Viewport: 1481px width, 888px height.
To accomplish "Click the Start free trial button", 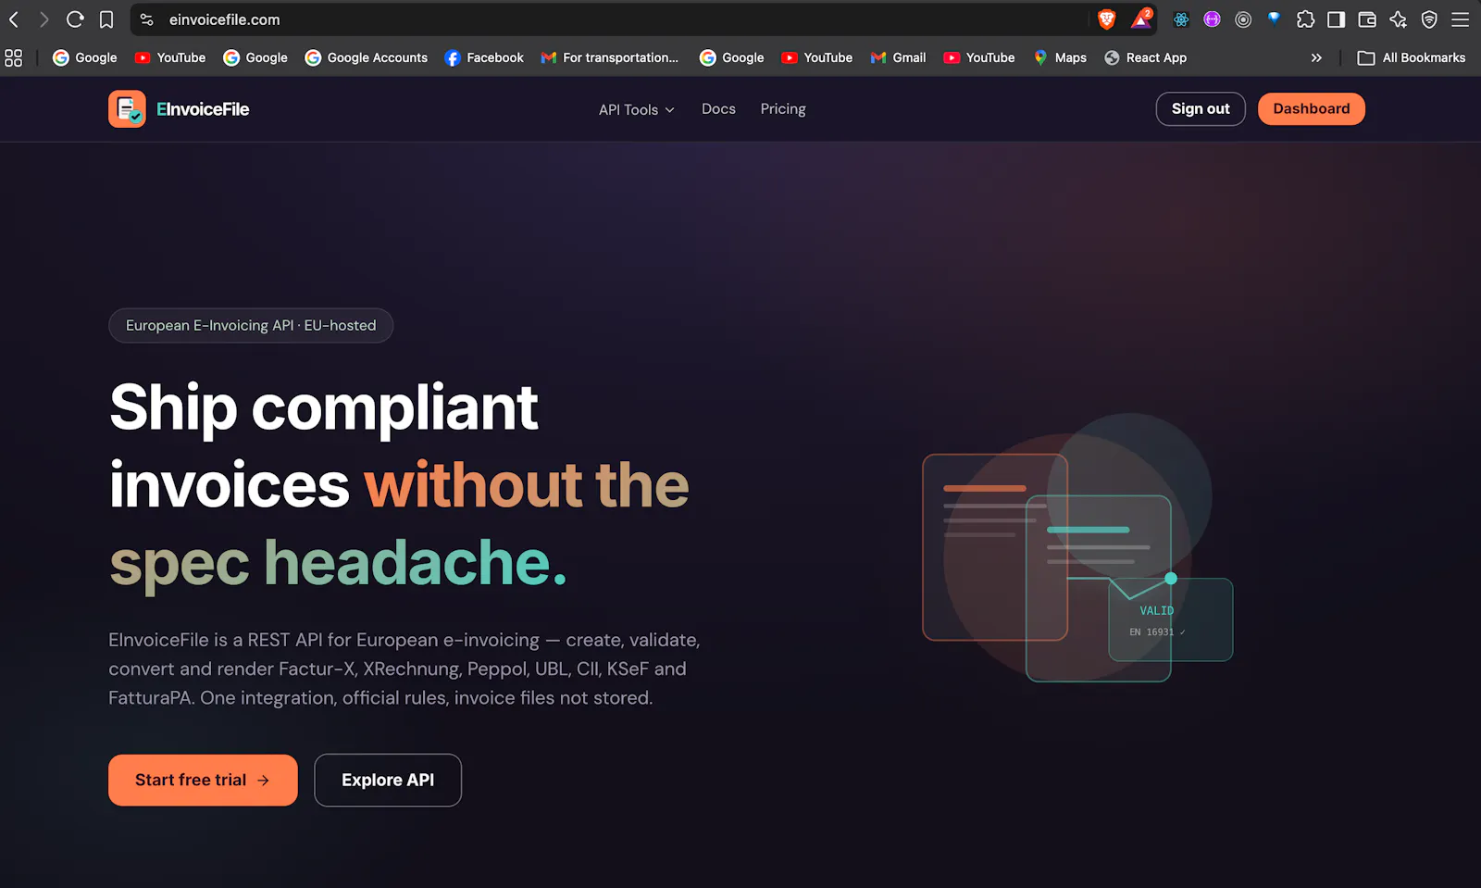I will pos(203,781).
